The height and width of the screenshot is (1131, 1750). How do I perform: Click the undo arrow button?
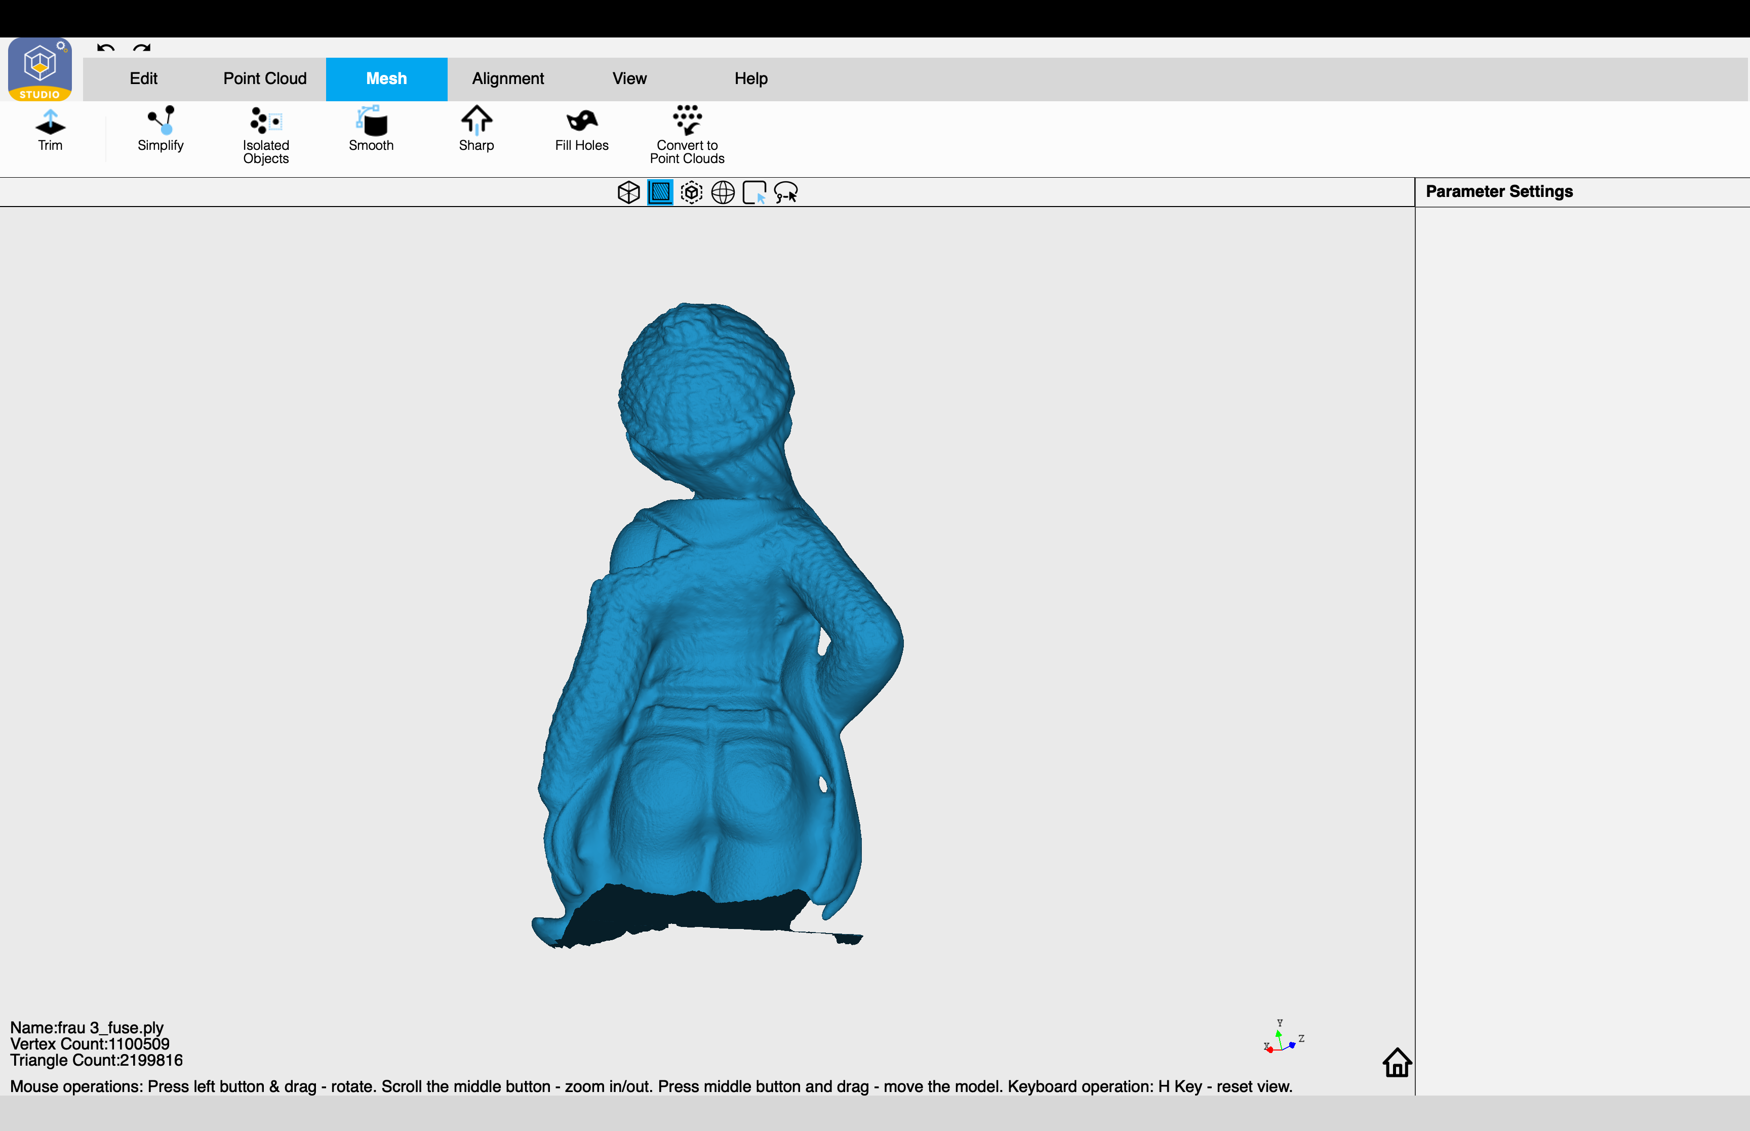point(106,48)
